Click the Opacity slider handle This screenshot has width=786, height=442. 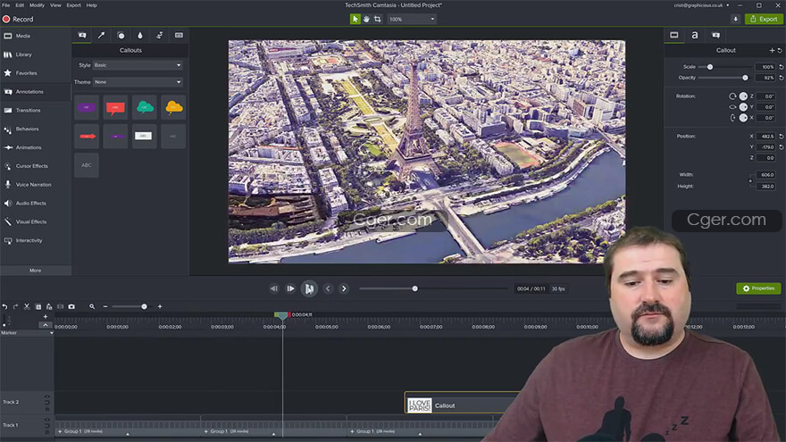point(745,78)
